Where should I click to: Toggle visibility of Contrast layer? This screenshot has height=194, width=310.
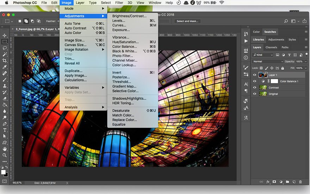pyautogui.click(x=255, y=88)
